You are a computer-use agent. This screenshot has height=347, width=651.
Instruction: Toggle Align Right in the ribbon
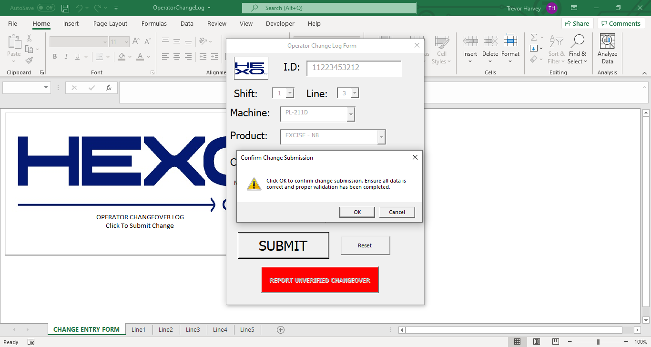point(188,56)
